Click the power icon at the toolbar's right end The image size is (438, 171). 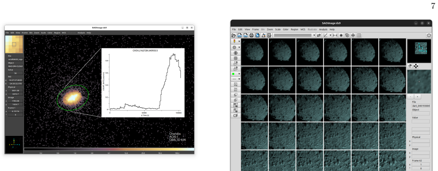[x=429, y=36]
